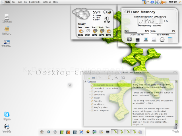Screen dimensions: 182x136
Task: Click the 4:59 pm clock in the panel
Action: tap(173, 2)
